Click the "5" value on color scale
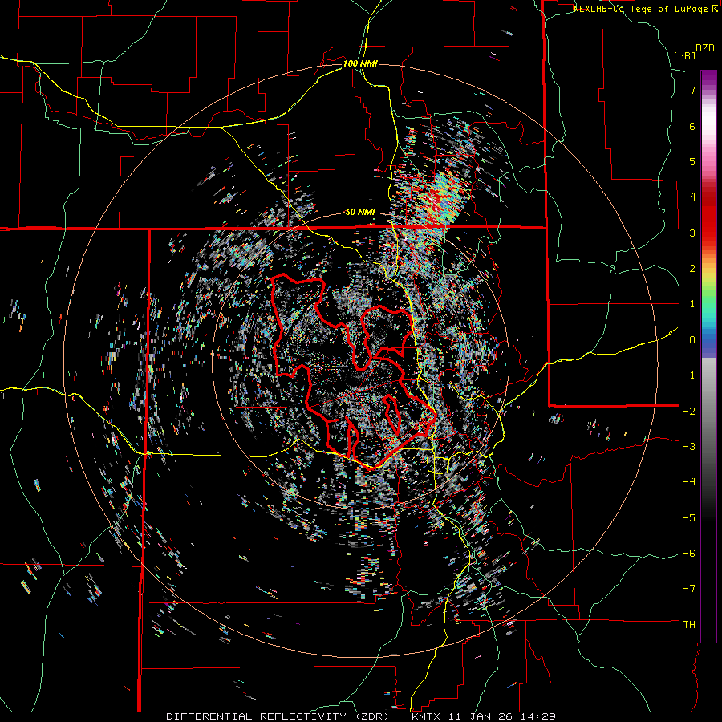 pyautogui.click(x=692, y=161)
